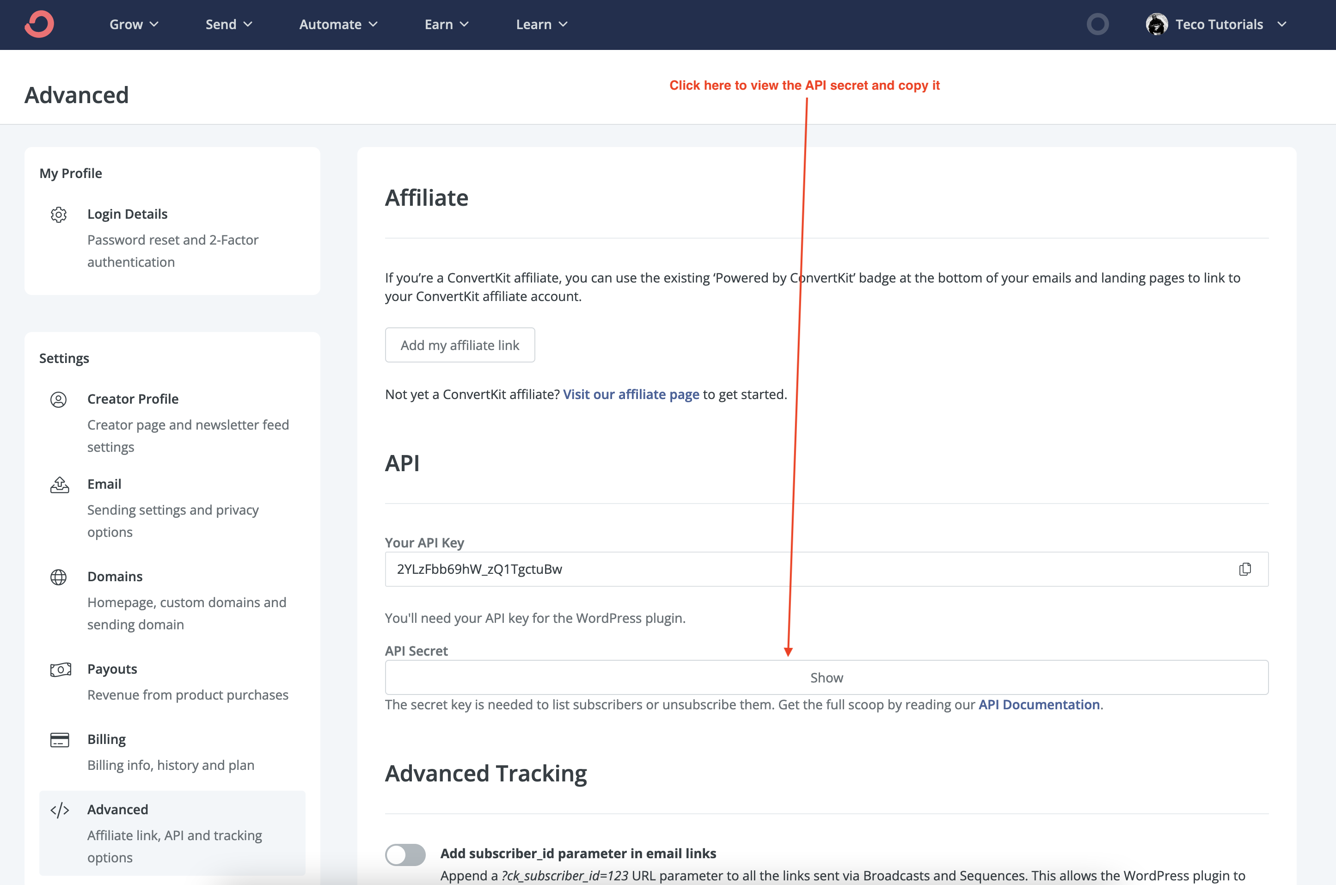
Task: Enable Add subscriber_id parameter in email links
Action: click(x=405, y=854)
